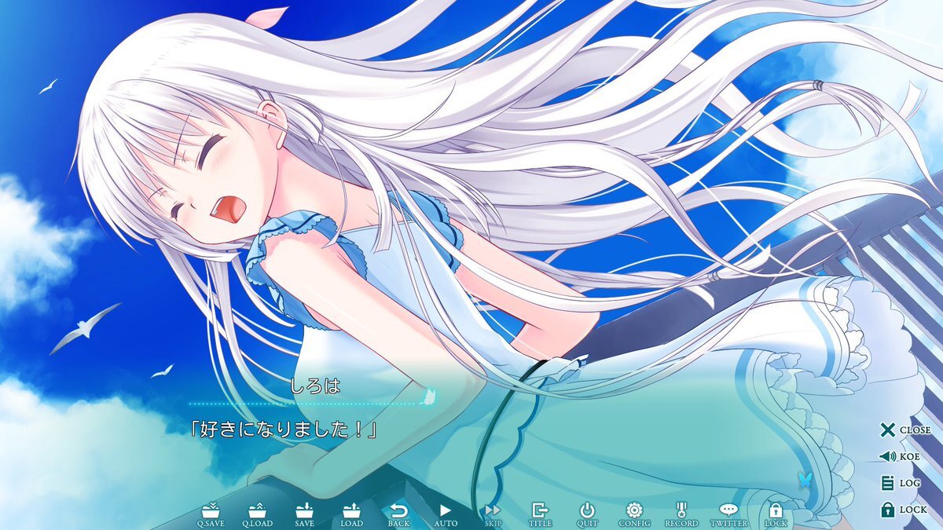
Task: Share via the TWITTER button
Action: coord(728,514)
